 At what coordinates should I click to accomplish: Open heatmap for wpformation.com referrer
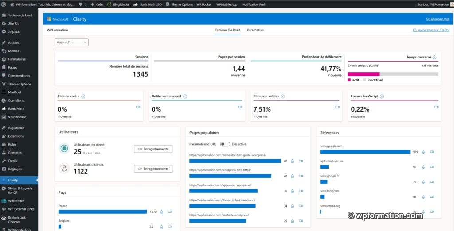[x=423, y=167]
